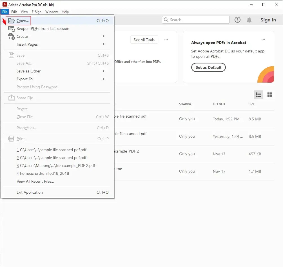
Task: Click the Share File icon
Action: (x=11, y=98)
